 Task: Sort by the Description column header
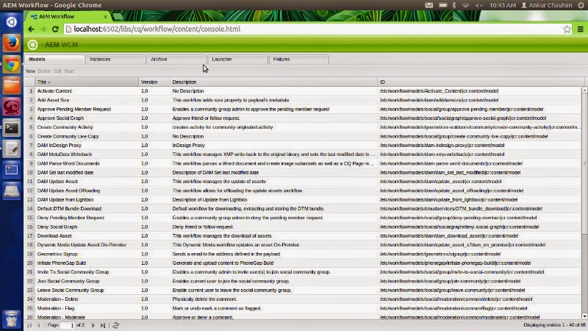tap(273, 82)
